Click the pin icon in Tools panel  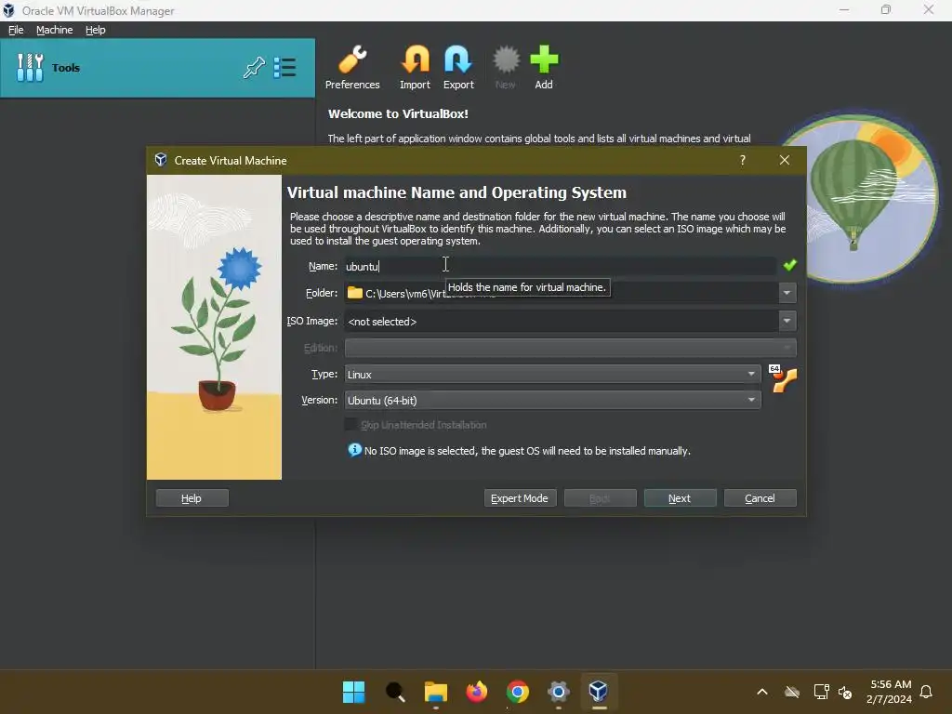[x=254, y=67]
